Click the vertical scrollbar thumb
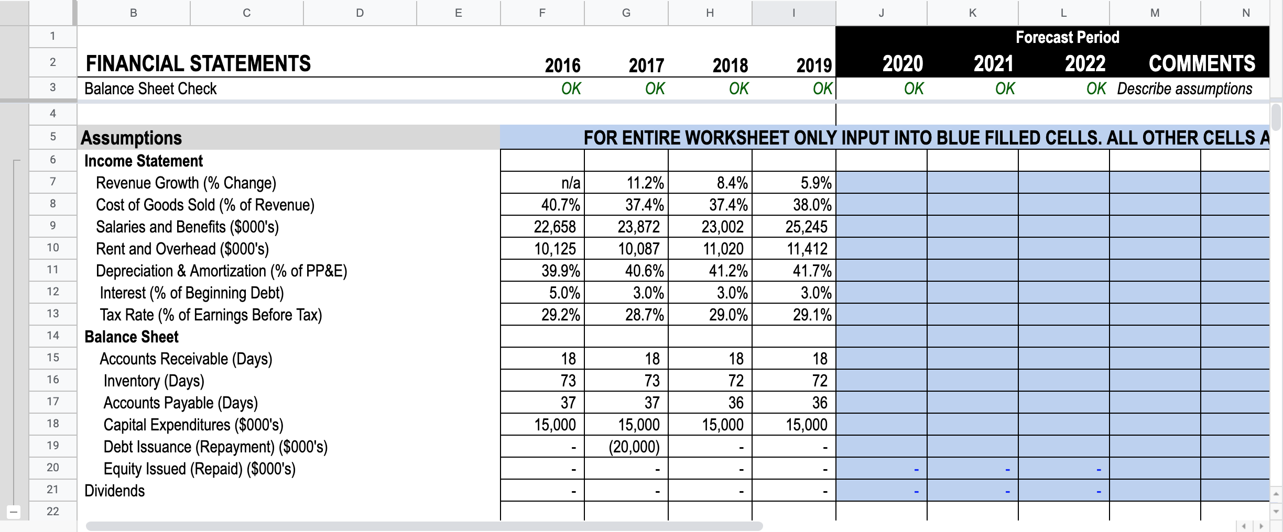The width and height of the screenshot is (1283, 532). [x=1276, y=117]
